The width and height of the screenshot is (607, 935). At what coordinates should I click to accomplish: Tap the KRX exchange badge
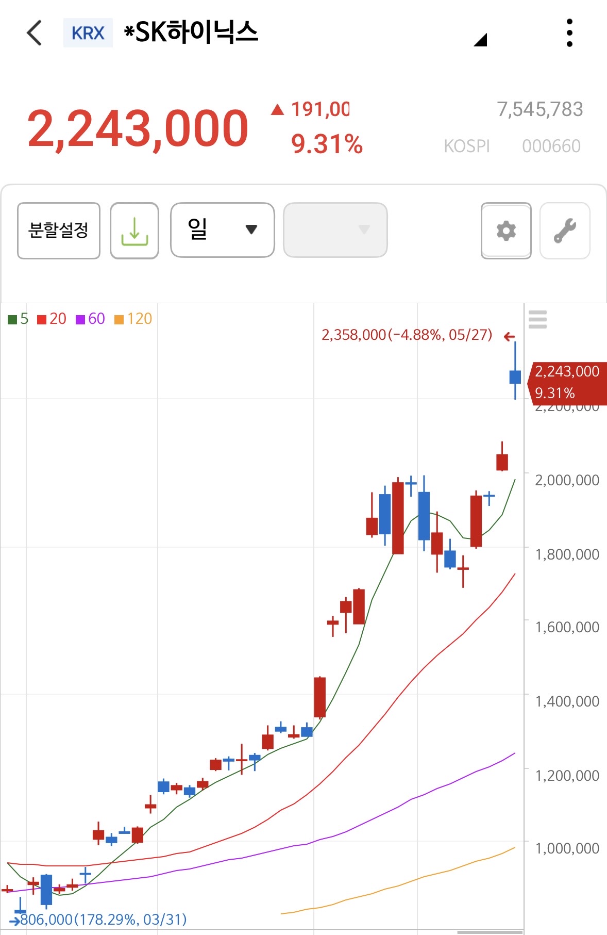(88, 33)
